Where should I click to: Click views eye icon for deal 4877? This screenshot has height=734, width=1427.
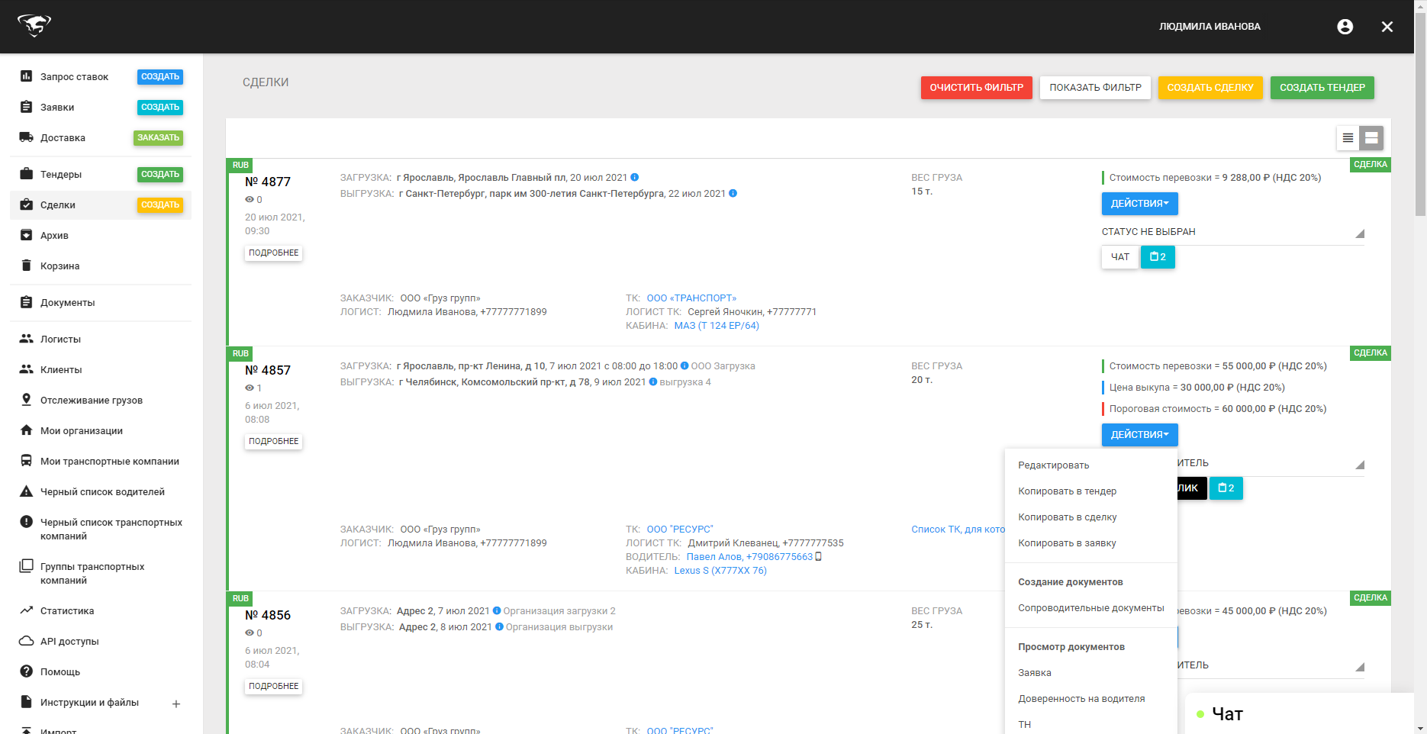pos(250,199)
